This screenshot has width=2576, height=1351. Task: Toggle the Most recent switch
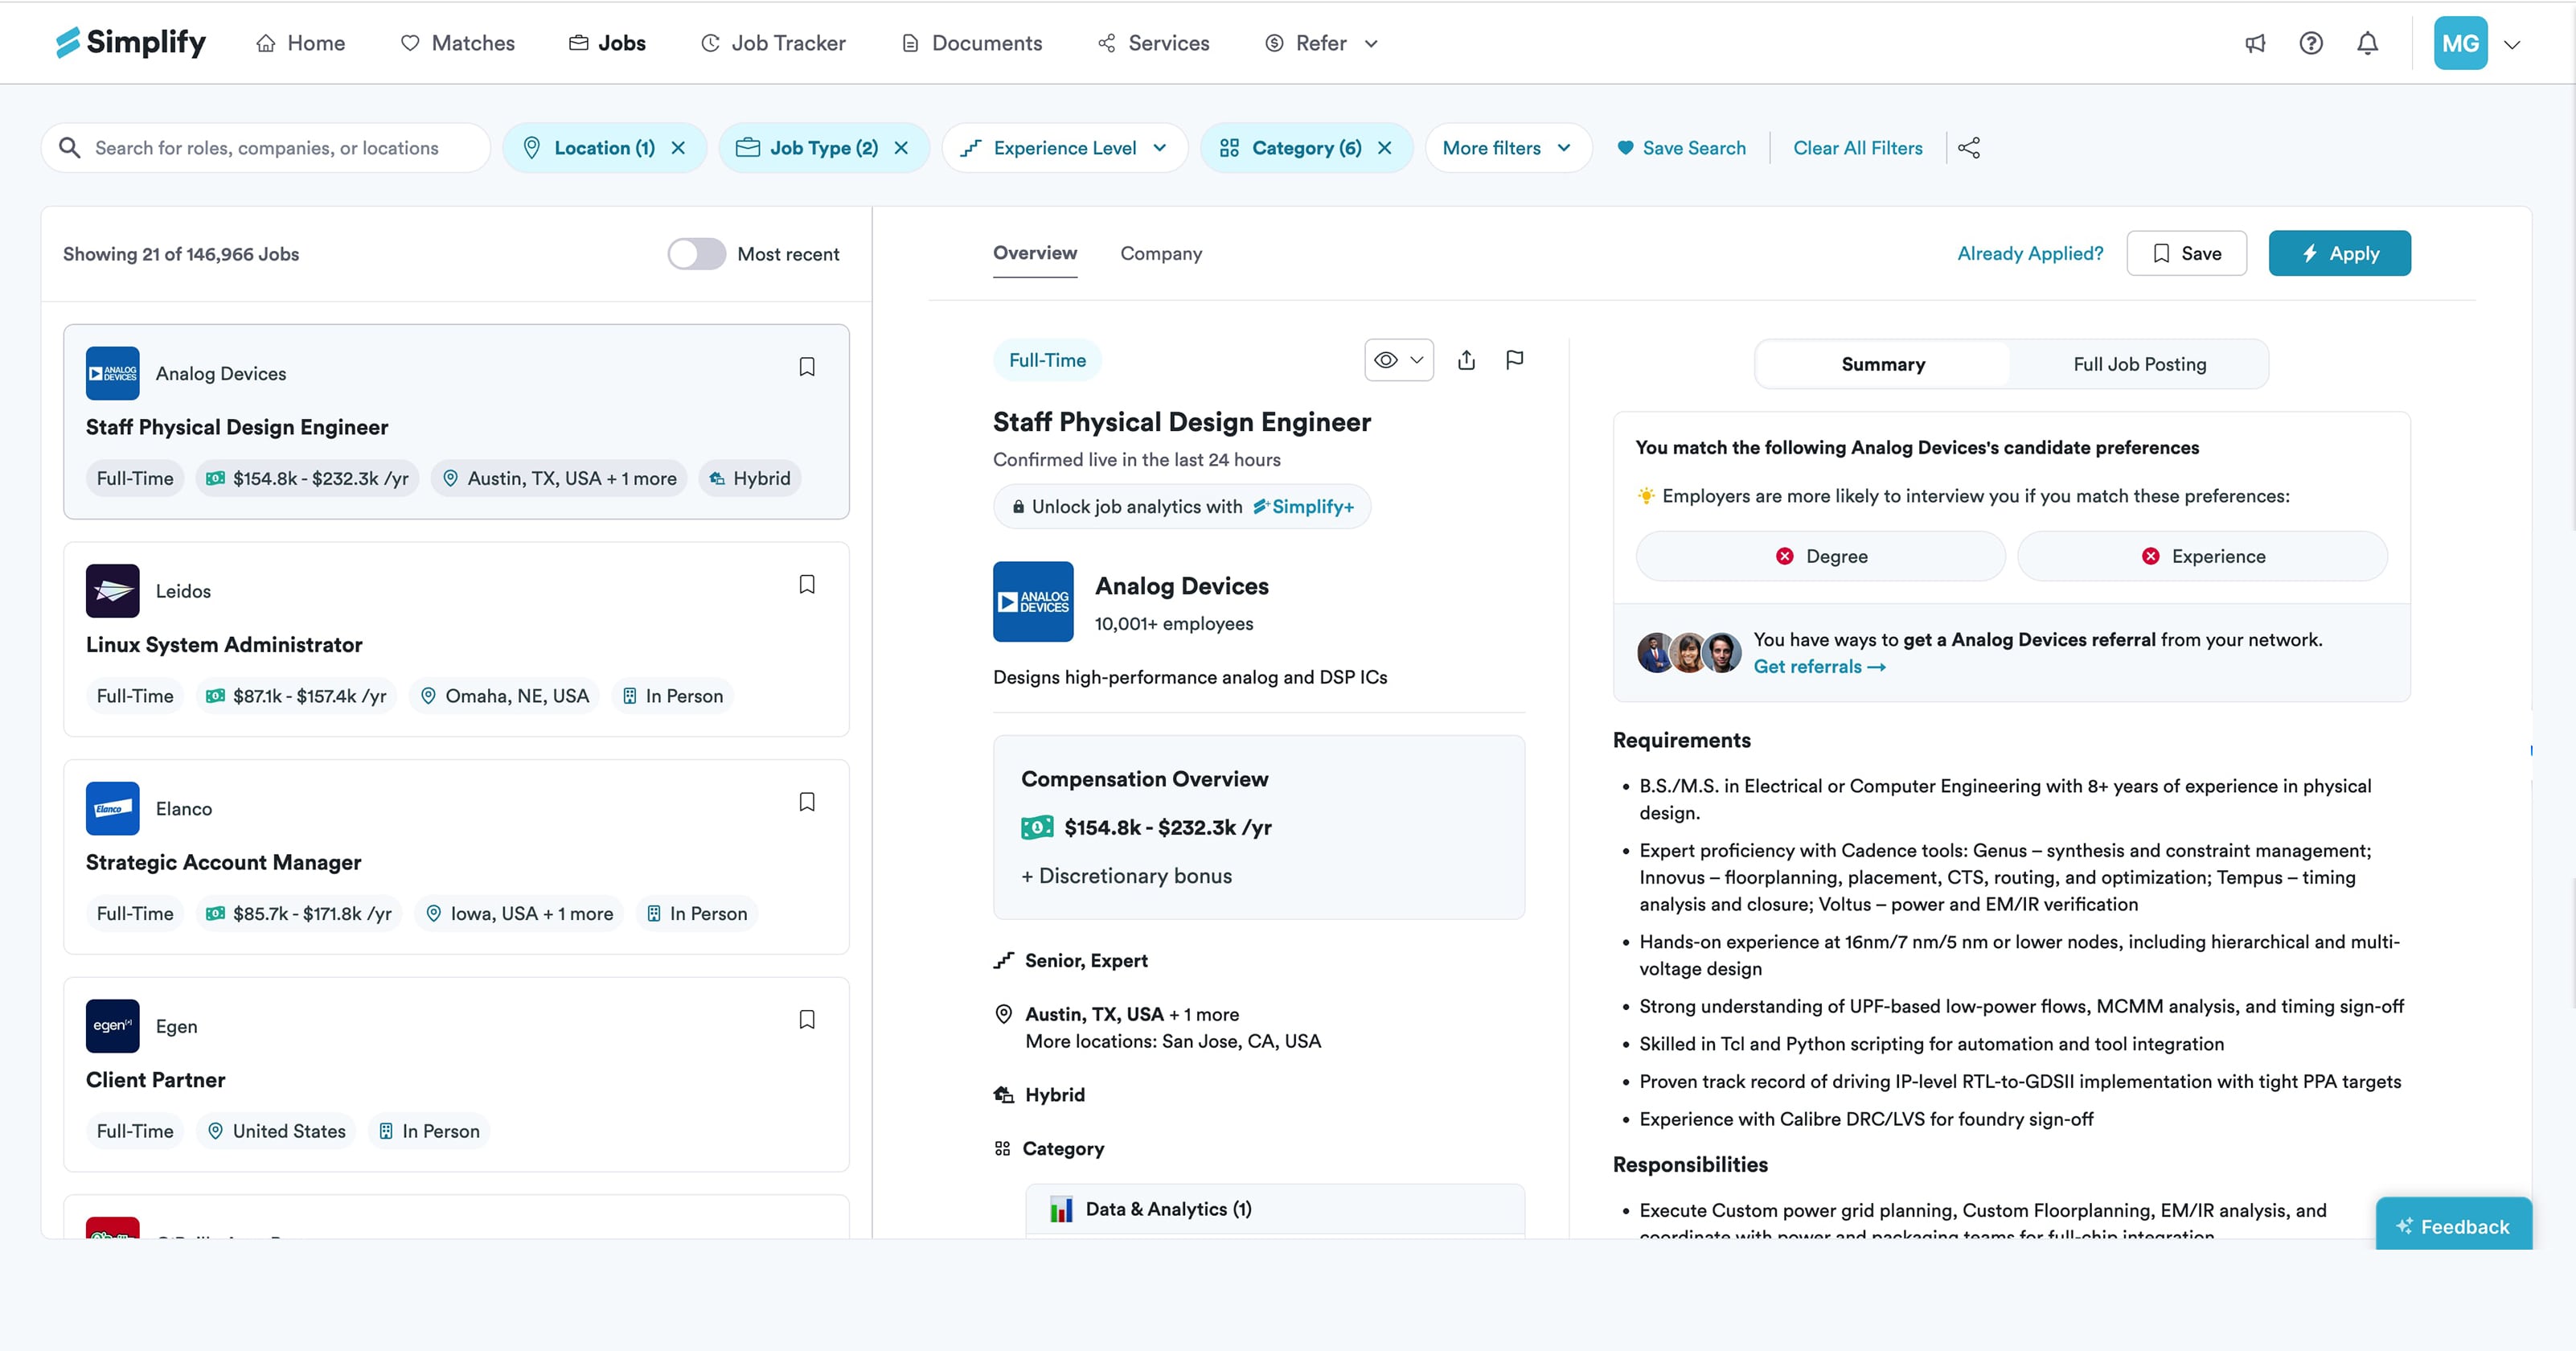(697, 254)
